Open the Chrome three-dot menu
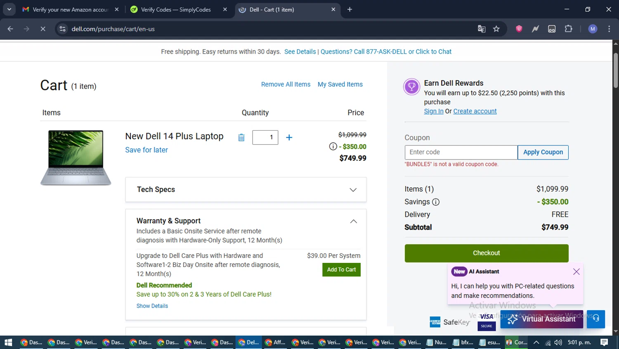This screenshot has height=349, width=619. coord(609,29)
